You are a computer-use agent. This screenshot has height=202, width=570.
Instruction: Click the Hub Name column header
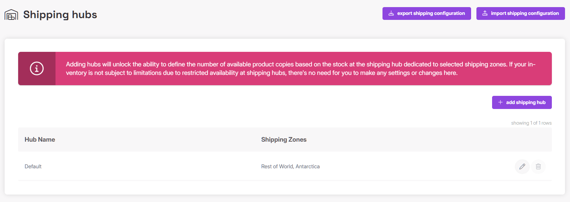pyautogui.click(x=40, y=140)
